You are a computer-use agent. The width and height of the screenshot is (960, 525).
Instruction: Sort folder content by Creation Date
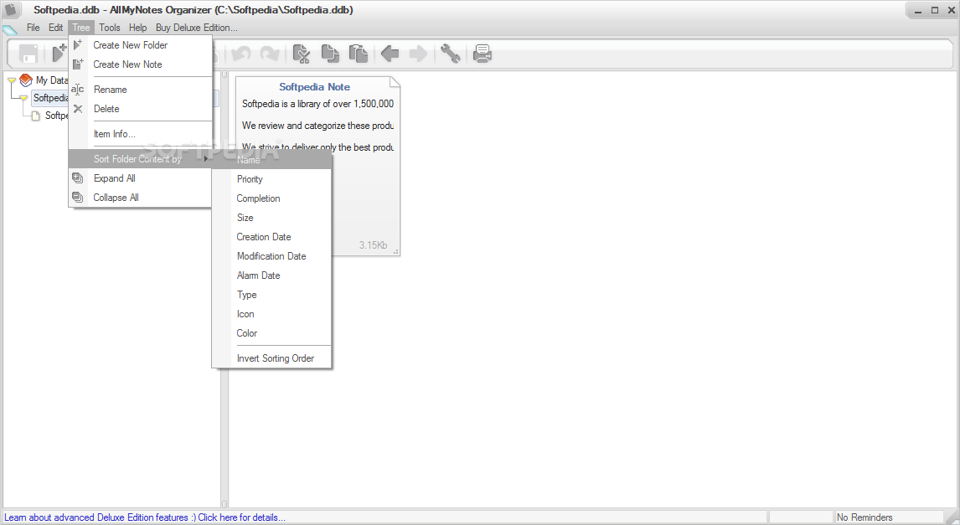click(272, 237)
